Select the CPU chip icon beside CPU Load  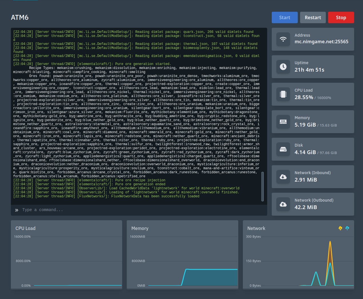pyautogui.click(x=283, y=94)
